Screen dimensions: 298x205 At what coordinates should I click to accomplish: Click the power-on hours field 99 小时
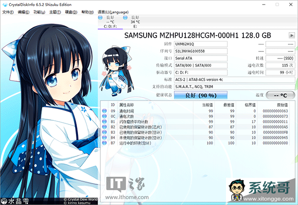click(x=280, y=72)
